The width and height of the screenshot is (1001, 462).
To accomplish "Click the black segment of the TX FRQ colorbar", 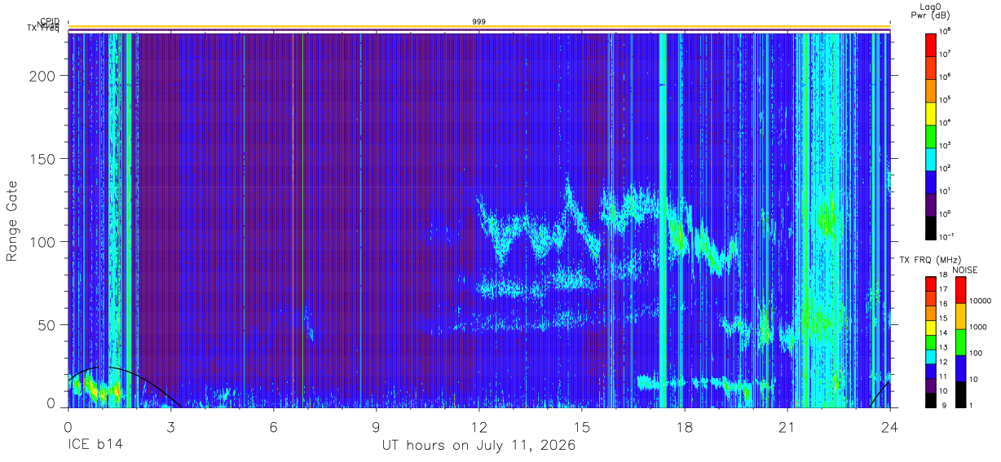I will coord(930,400).
